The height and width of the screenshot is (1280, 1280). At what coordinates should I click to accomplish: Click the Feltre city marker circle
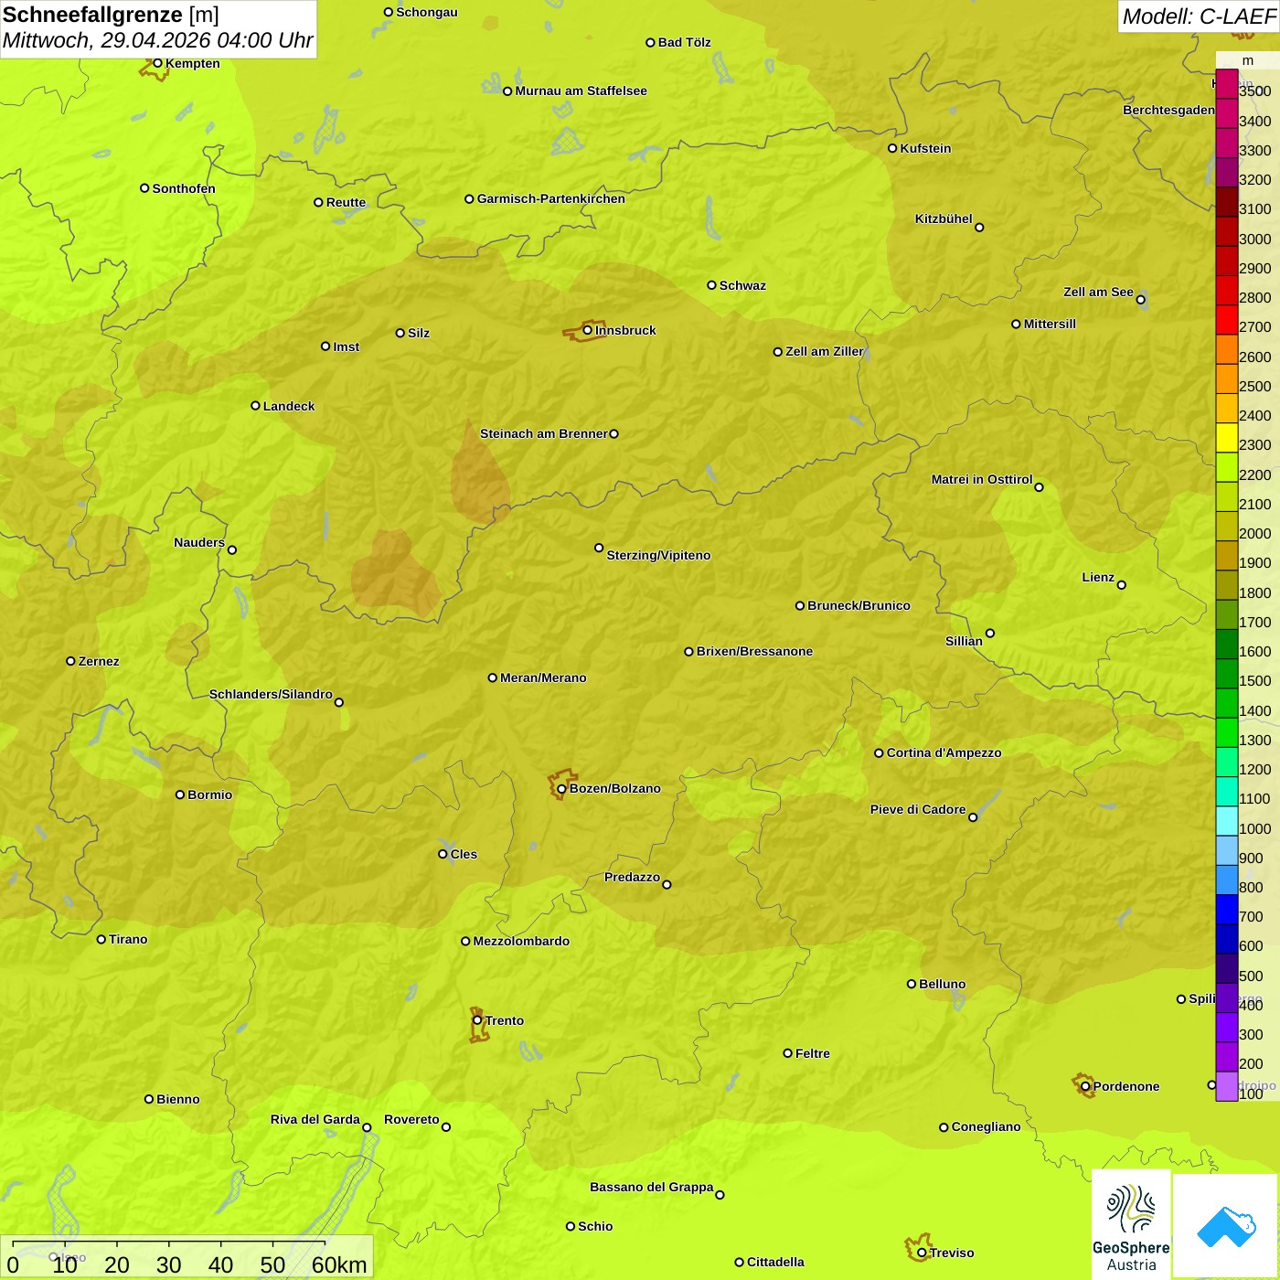point(787,1053)
